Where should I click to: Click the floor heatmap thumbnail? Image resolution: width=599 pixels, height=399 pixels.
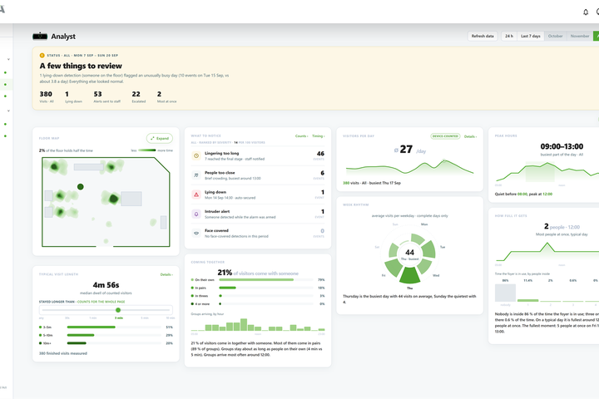pos(106,202)
